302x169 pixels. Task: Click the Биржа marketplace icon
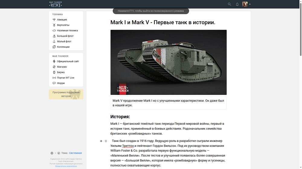pyautogui.click(x=54, y=72)
